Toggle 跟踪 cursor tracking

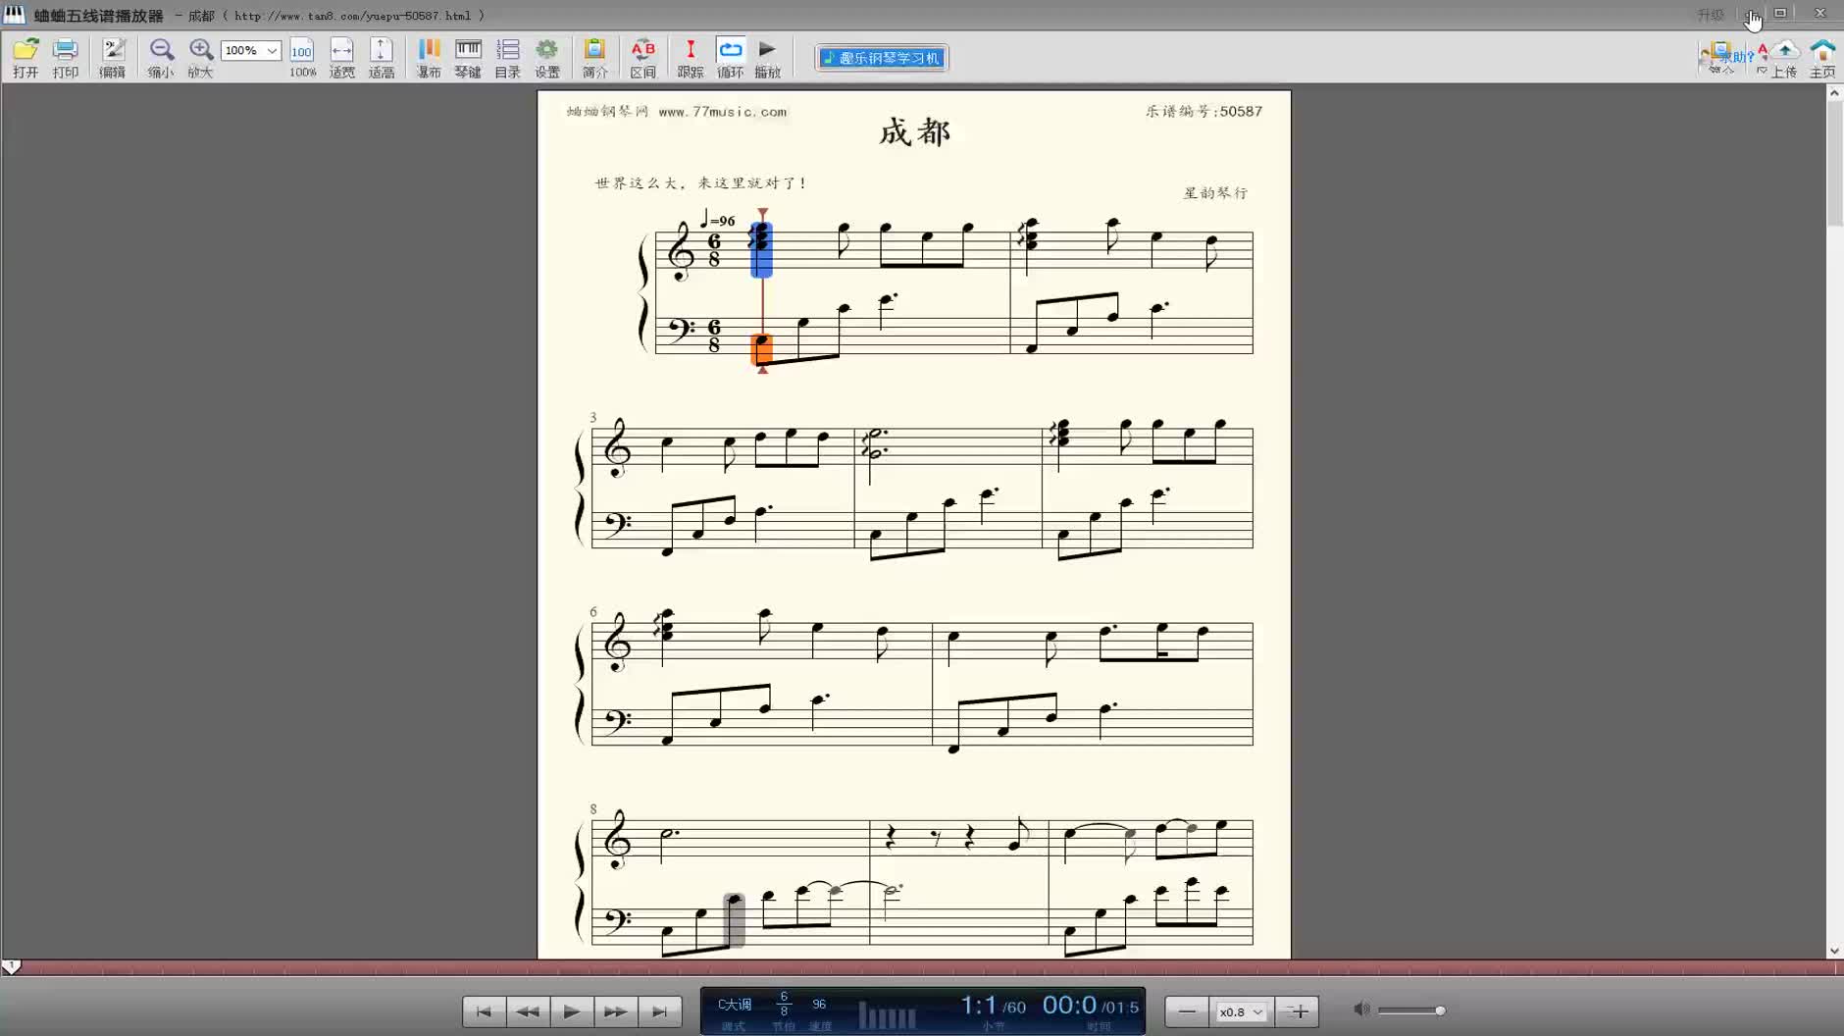coord(691,58)
